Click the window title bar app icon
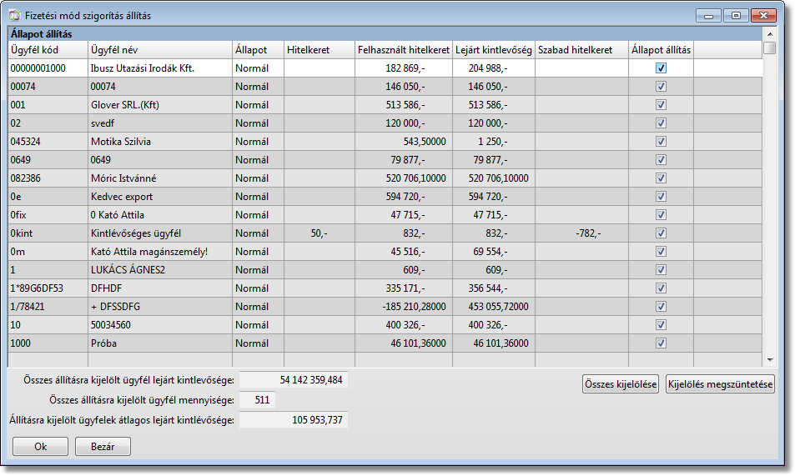 tap(15, 15)
